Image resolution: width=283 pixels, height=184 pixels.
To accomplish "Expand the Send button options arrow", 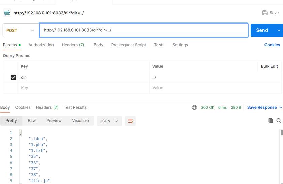I will (x=279, y=30).
